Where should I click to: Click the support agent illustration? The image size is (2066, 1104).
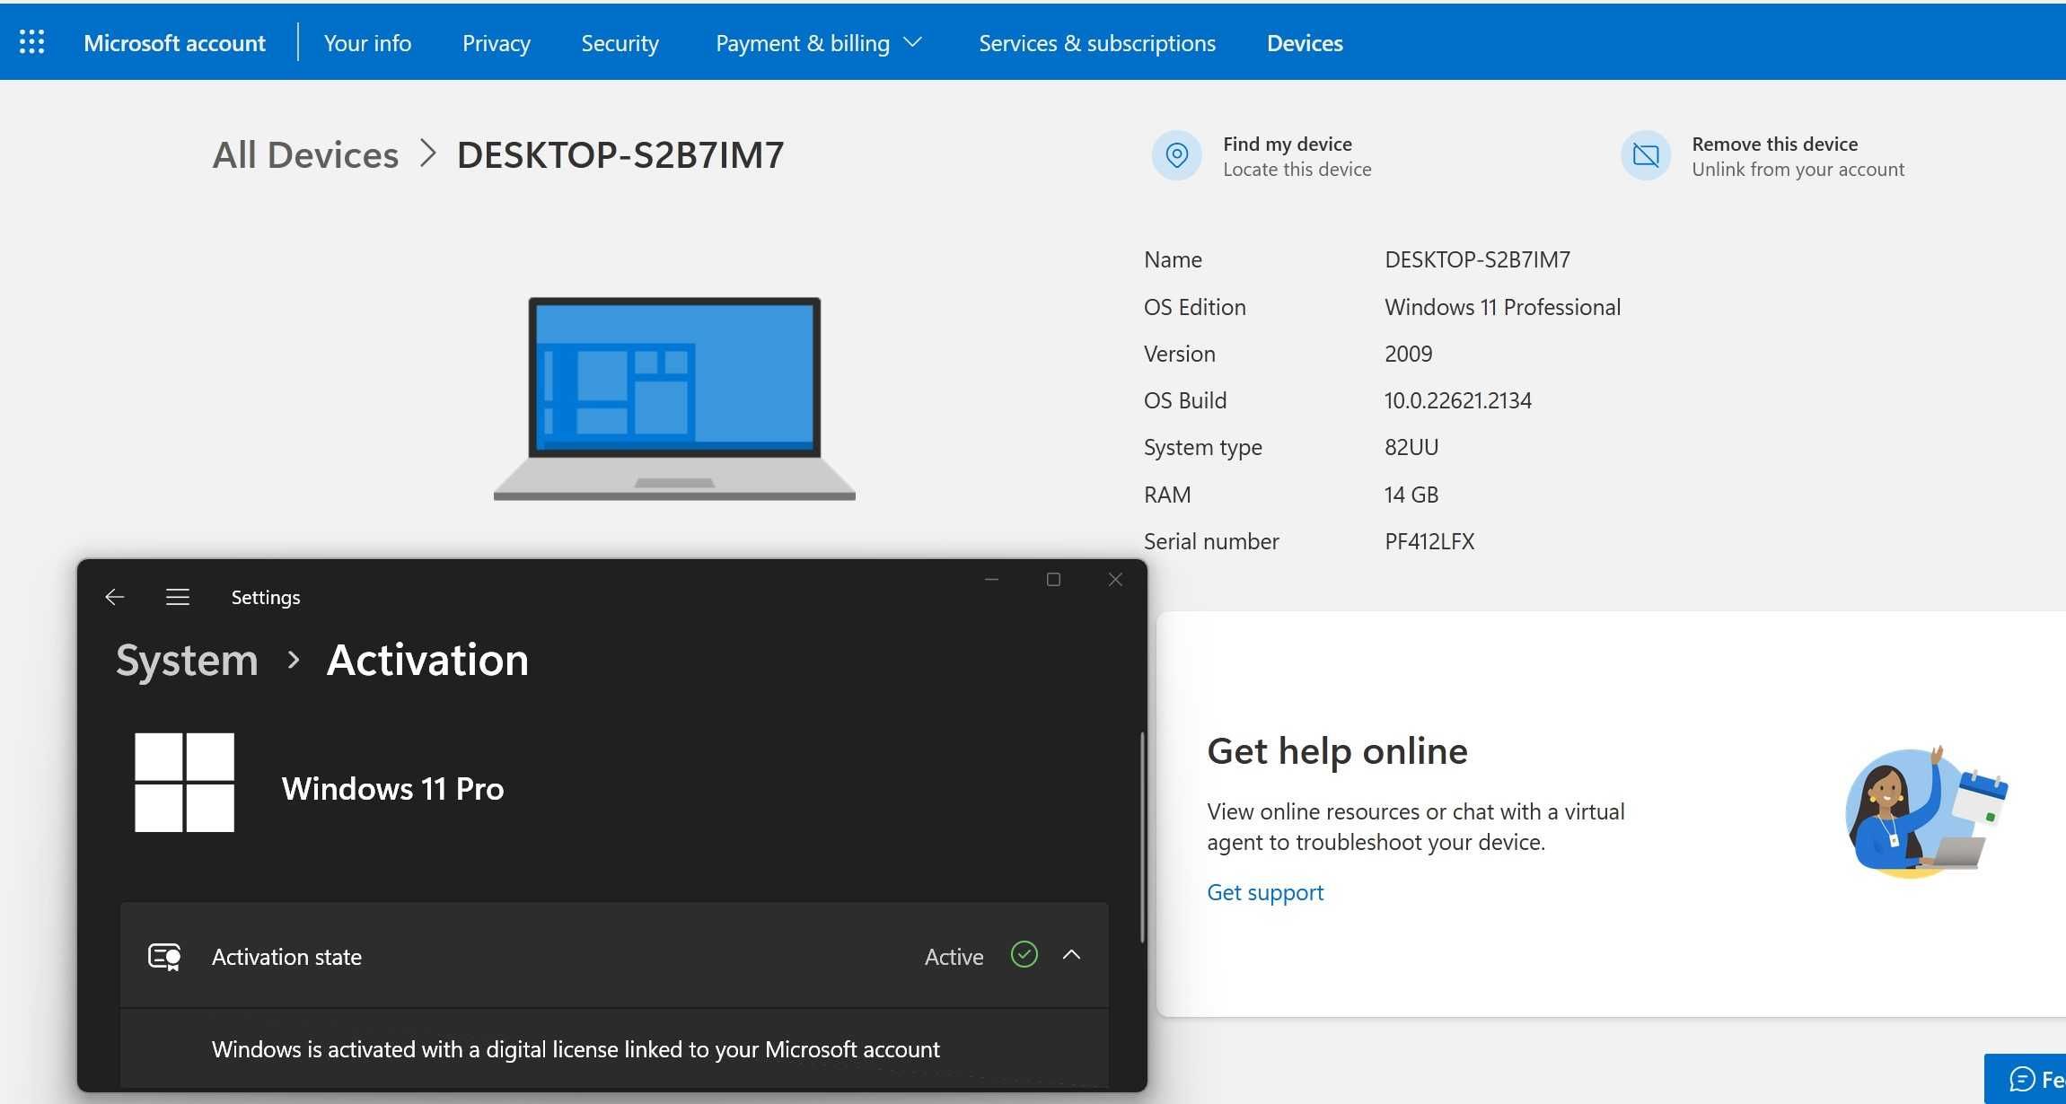(x=1925, y=811)
